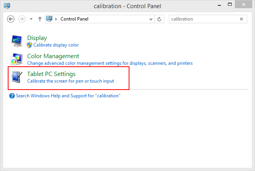Open the address bar history dropdown
The height and width of the screenshot is (171, 255).
[x=151, y=19]
